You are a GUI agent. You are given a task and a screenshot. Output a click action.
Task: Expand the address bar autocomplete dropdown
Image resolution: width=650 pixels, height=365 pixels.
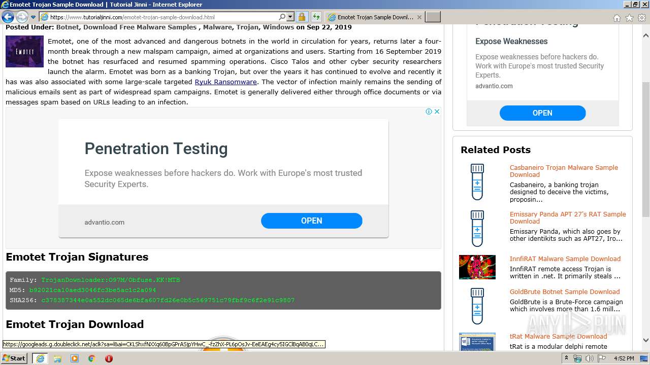[x=290, y=17]
